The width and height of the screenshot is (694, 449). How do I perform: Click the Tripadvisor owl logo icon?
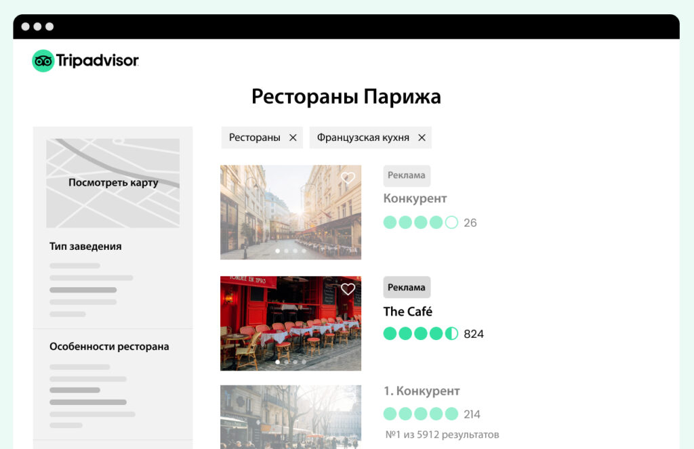pyautogui.click(x=43, y=60)
